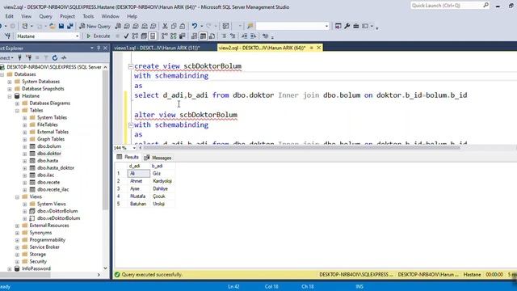
Task: Close the Object Explorer panel
Action: [106, 48]
